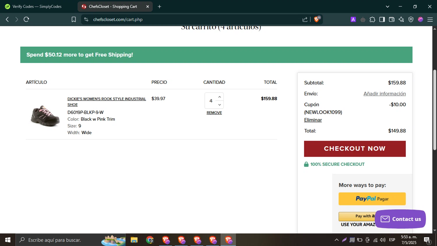Open Leo AI sparkle icon
Screen dimensions: 437x246
tap(401, 20)
